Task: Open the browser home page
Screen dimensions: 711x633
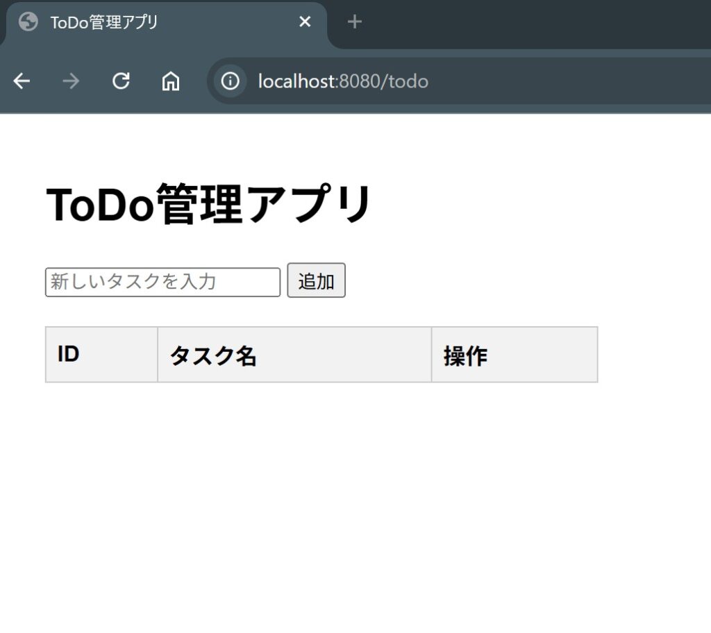Action: (x=171, y=81)
